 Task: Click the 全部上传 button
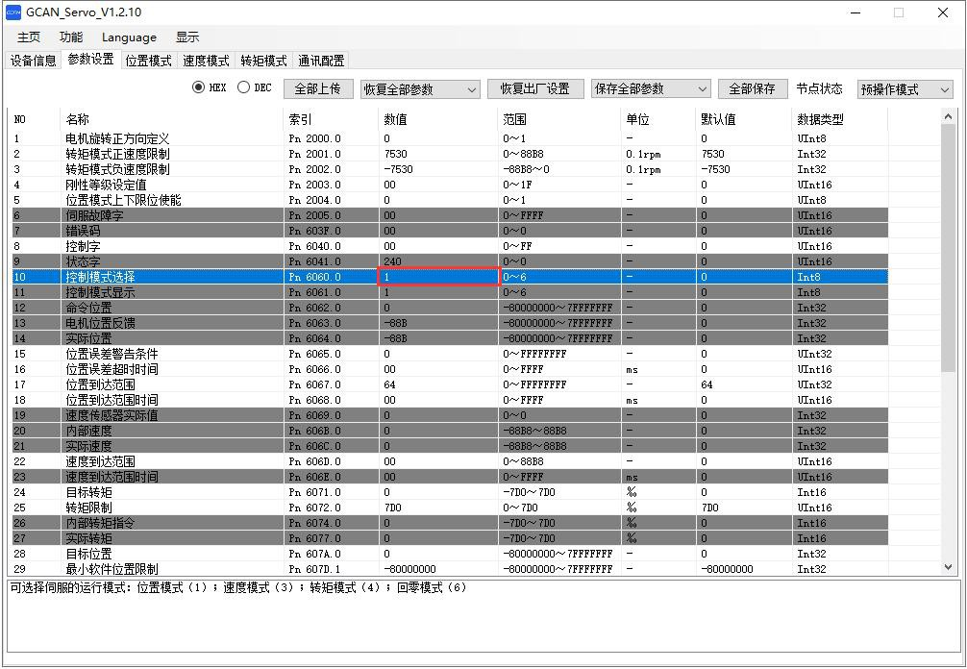pos(317,88)
